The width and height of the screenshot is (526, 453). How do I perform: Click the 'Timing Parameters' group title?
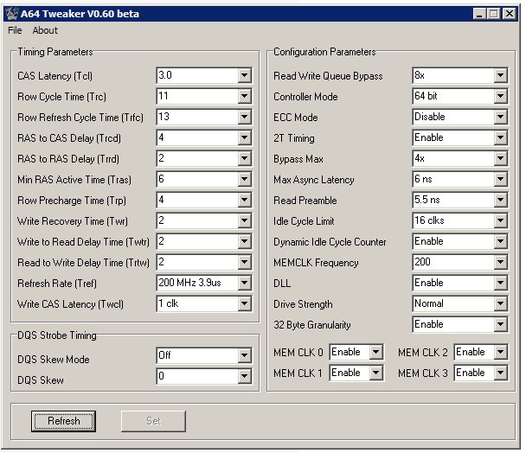click(x=55, y=52)
